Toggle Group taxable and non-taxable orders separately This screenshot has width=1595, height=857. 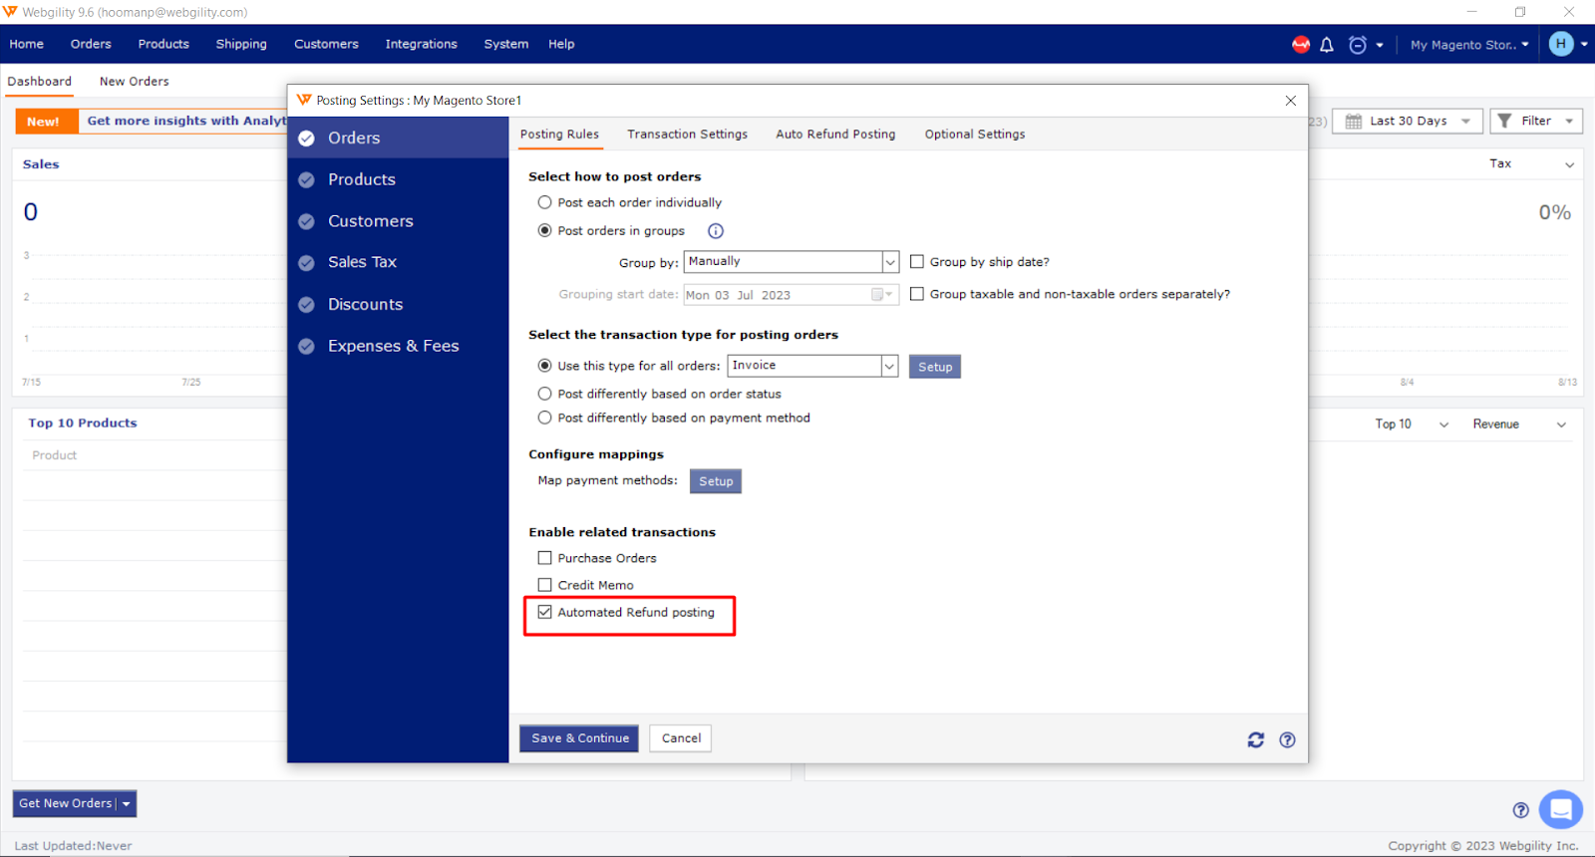coord(917,294)
